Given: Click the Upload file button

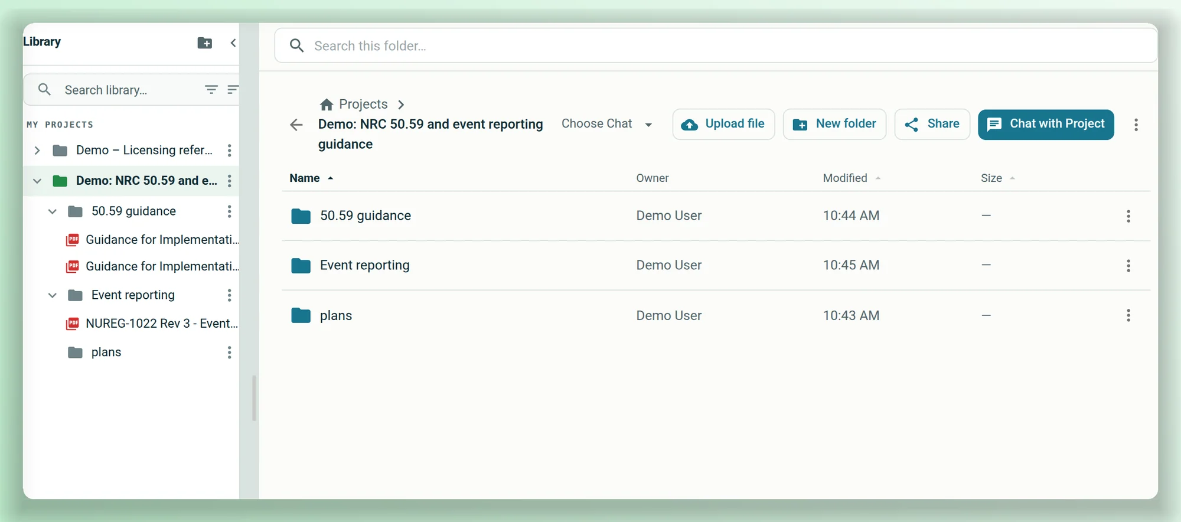Looking at the screenshot, I should 723,124.
